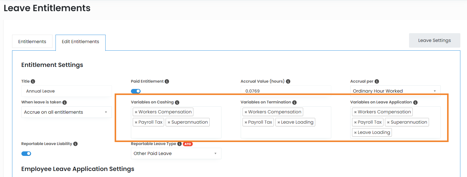Screen dimensions: 467x177
Task: Click the Variables on Cashing info icon
Action: (177, 102)
